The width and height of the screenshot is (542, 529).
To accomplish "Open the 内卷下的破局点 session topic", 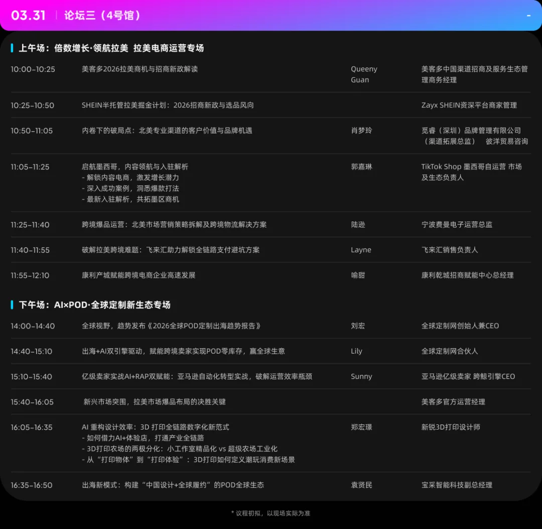I will click(x=167, y=131).
